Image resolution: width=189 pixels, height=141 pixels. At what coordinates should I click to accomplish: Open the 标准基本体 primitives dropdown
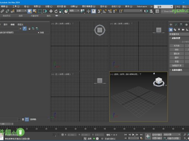click(179, 34)
